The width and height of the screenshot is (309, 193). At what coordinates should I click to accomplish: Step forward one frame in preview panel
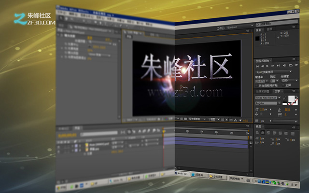(x=273, y=66)
